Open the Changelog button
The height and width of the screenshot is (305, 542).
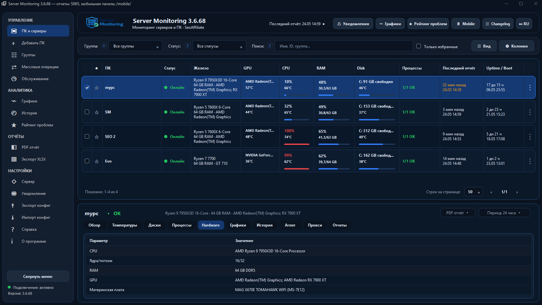click(498, 24)
